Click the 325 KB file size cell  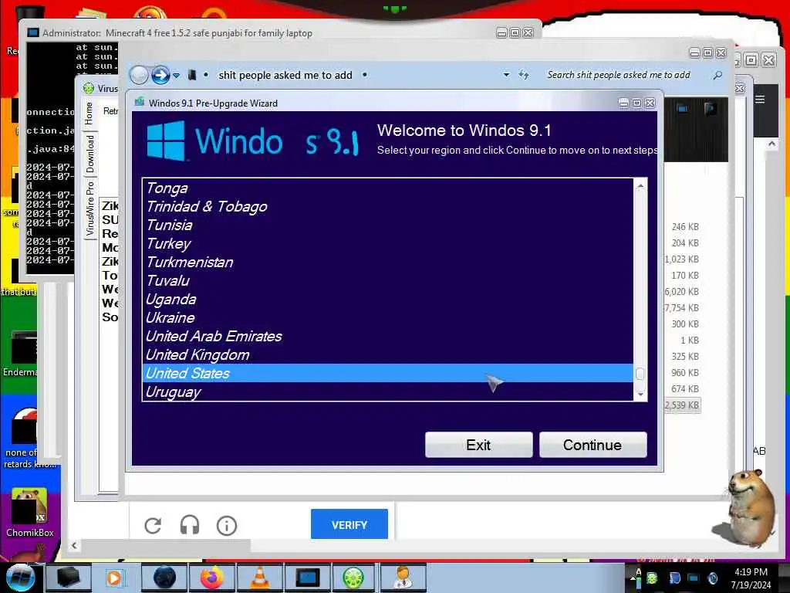coord(685,357)
